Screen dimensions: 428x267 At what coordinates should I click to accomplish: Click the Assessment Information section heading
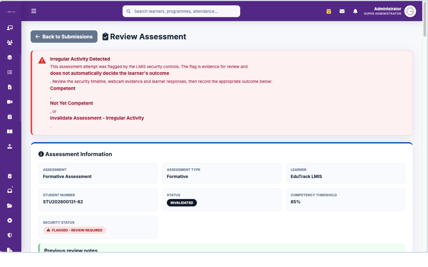tap(78, 154)
